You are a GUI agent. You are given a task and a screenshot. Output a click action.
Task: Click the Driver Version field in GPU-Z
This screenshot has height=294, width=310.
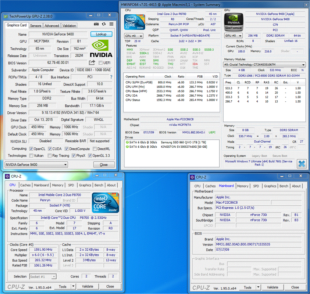click(70, 112)
